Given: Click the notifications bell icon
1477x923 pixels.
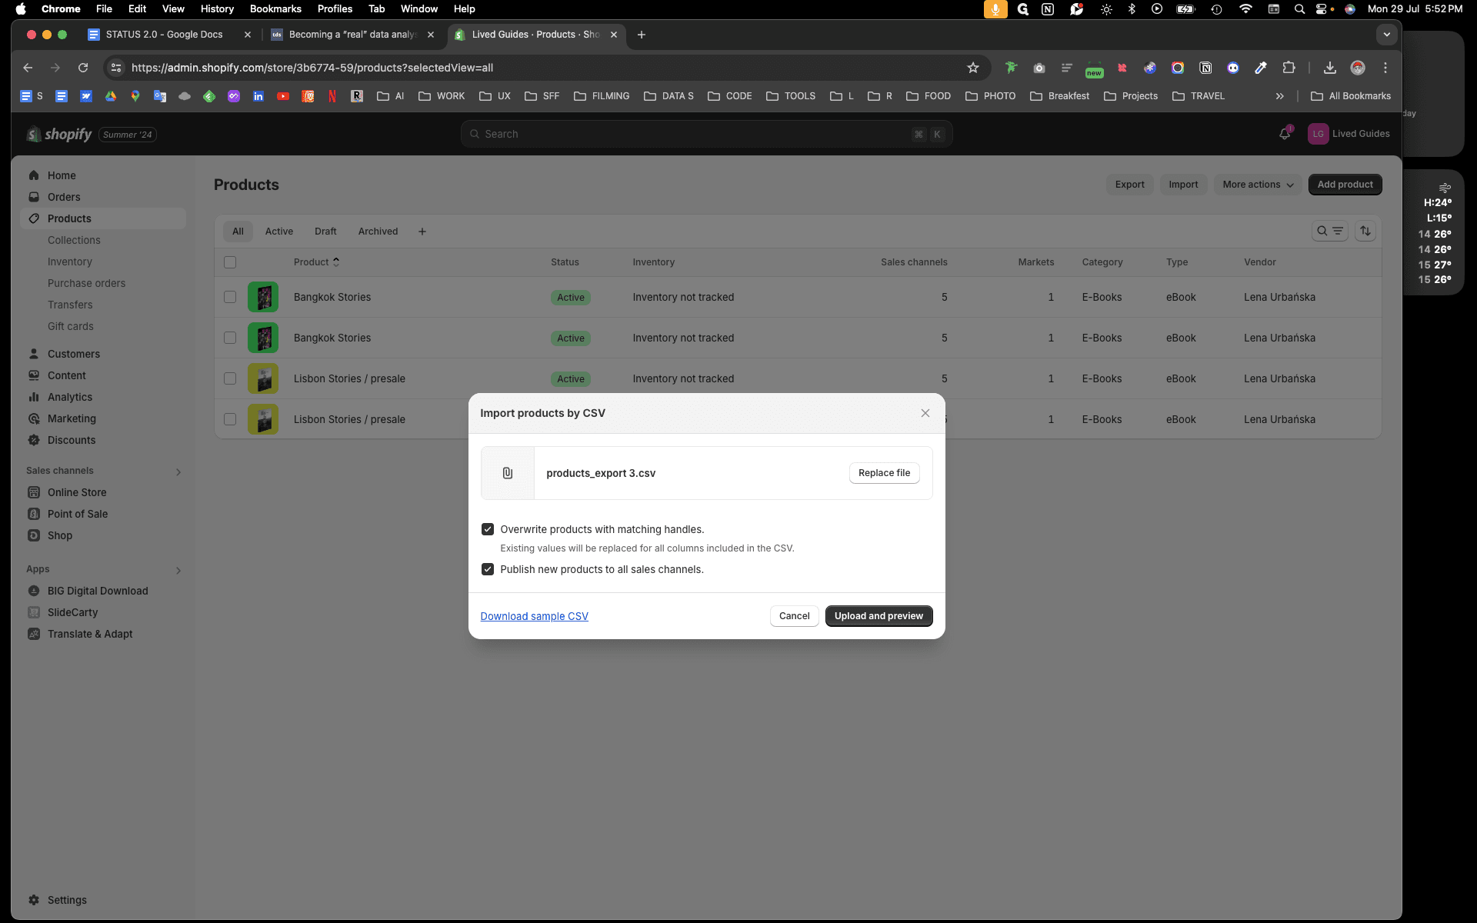Looking at the screenshot, I should tap(1285, 134).
